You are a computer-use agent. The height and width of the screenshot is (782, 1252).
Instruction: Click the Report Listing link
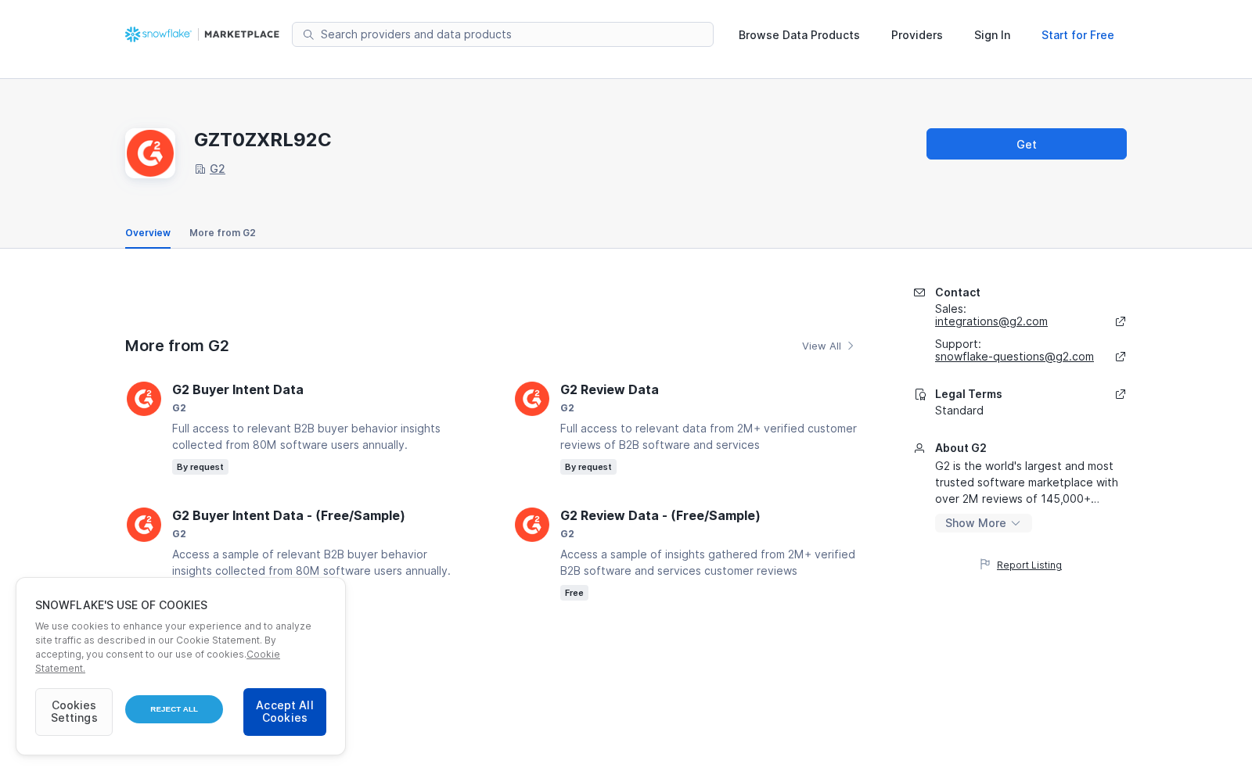pyautogui.click(x=1029, y=565)
